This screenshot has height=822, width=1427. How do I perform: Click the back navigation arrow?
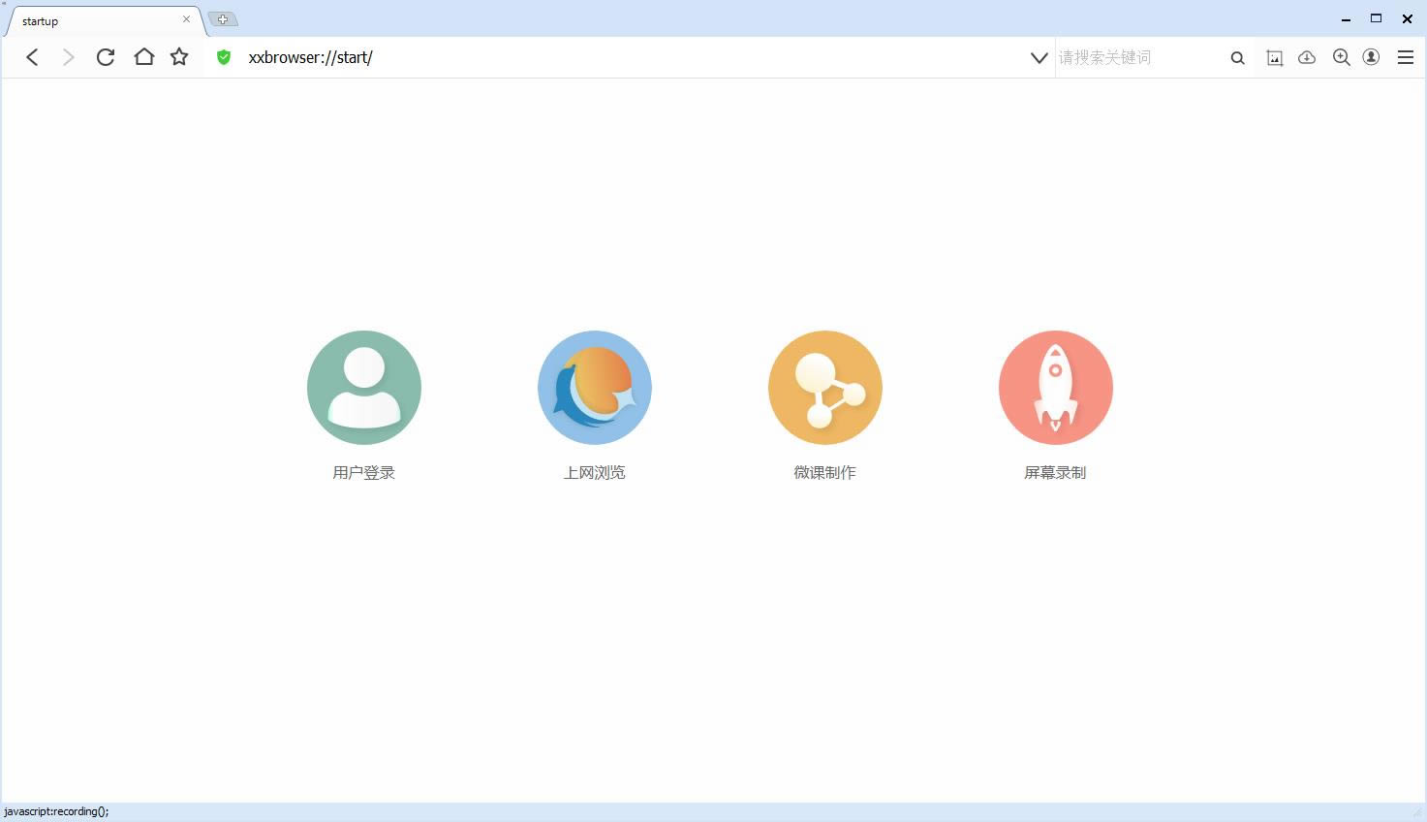32,57
